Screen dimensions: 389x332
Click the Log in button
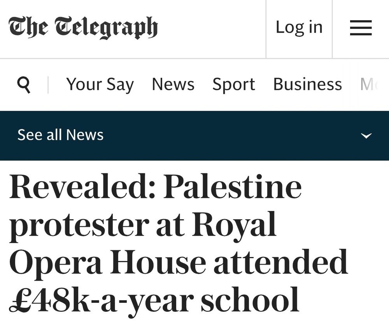click(299, 28)
